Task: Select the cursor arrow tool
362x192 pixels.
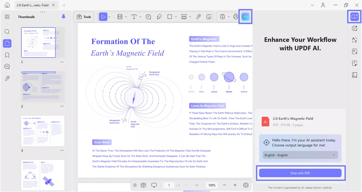Action: tap(103, 17)
